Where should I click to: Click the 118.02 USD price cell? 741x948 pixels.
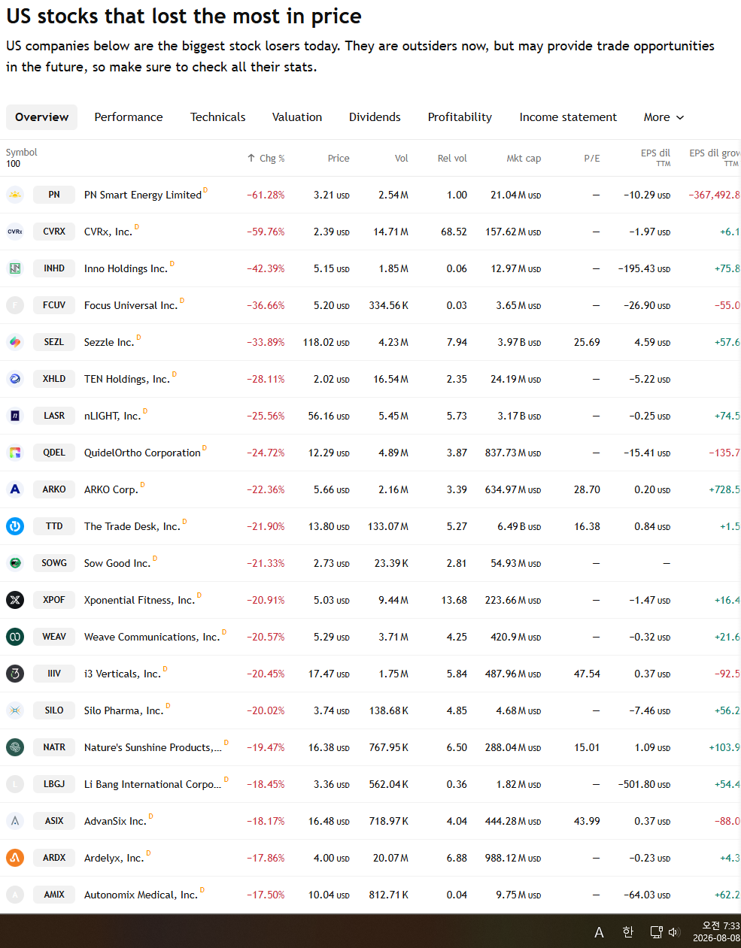pos(326,342)
